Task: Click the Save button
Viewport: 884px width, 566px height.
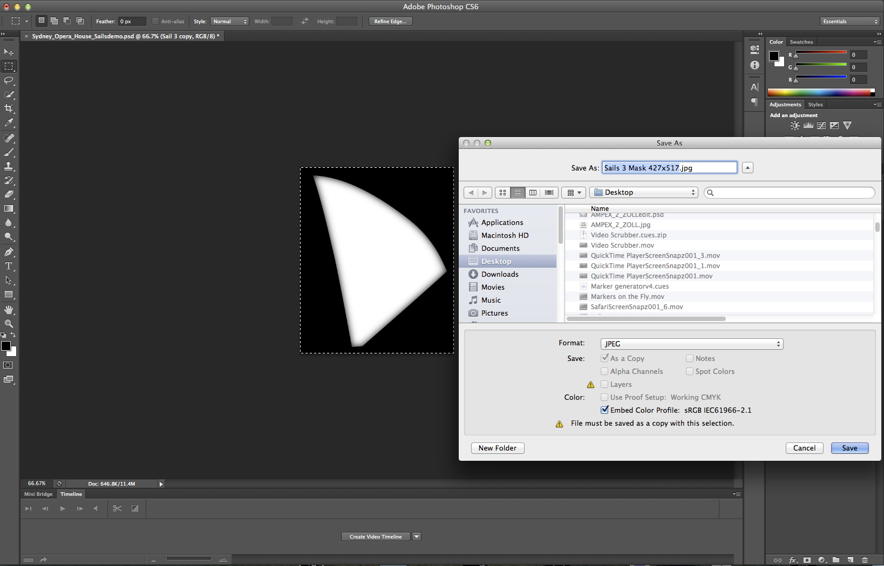Action: click(849, 448)
